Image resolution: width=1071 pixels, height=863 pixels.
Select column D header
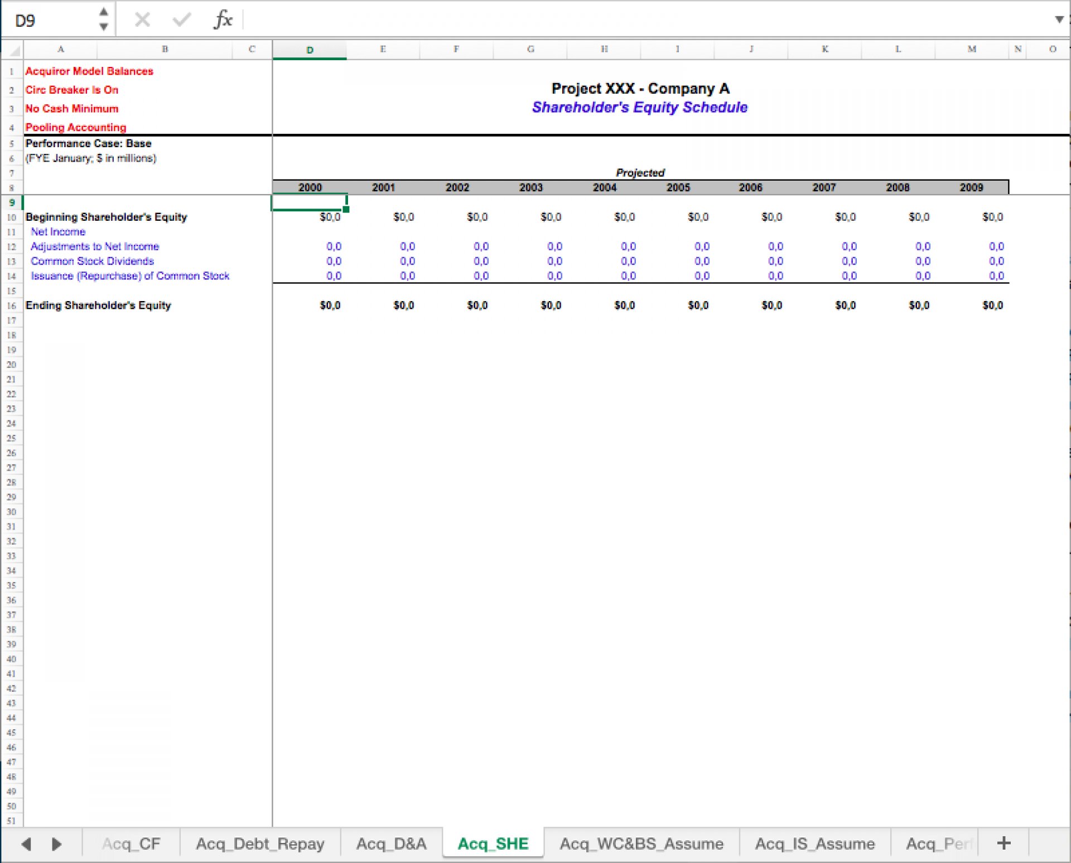coord(310,50)
